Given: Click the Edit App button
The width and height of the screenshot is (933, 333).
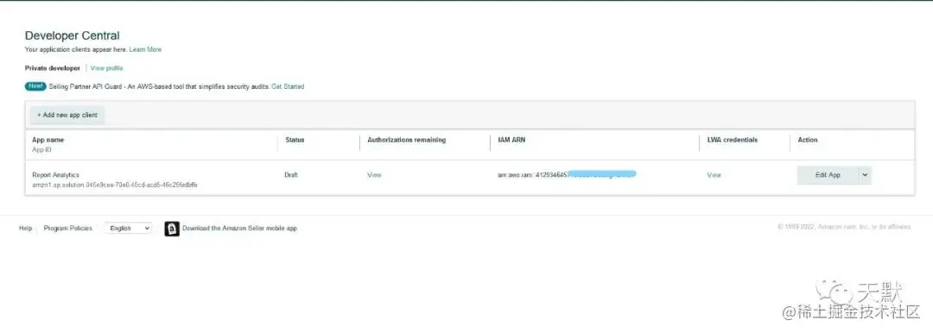Looking at the screenshot, I should click(x=828, y=175).
